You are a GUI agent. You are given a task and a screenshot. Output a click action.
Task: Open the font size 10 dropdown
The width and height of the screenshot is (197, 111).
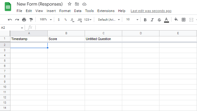[132, 19]
